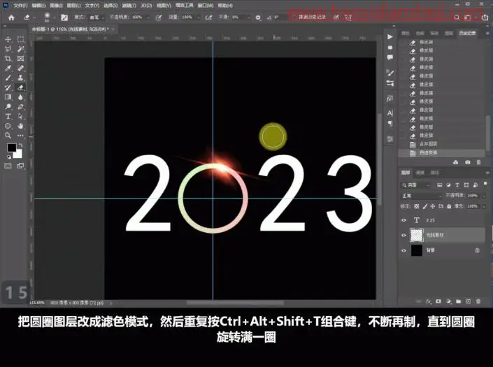This screenshot has width=493, height=367.
Task: Select the Hand tool
Action: 20,126
